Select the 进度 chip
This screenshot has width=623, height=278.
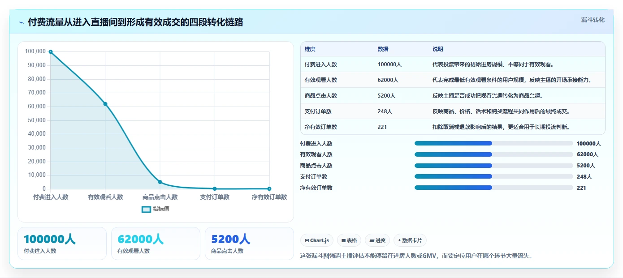(x=377, y=240)
